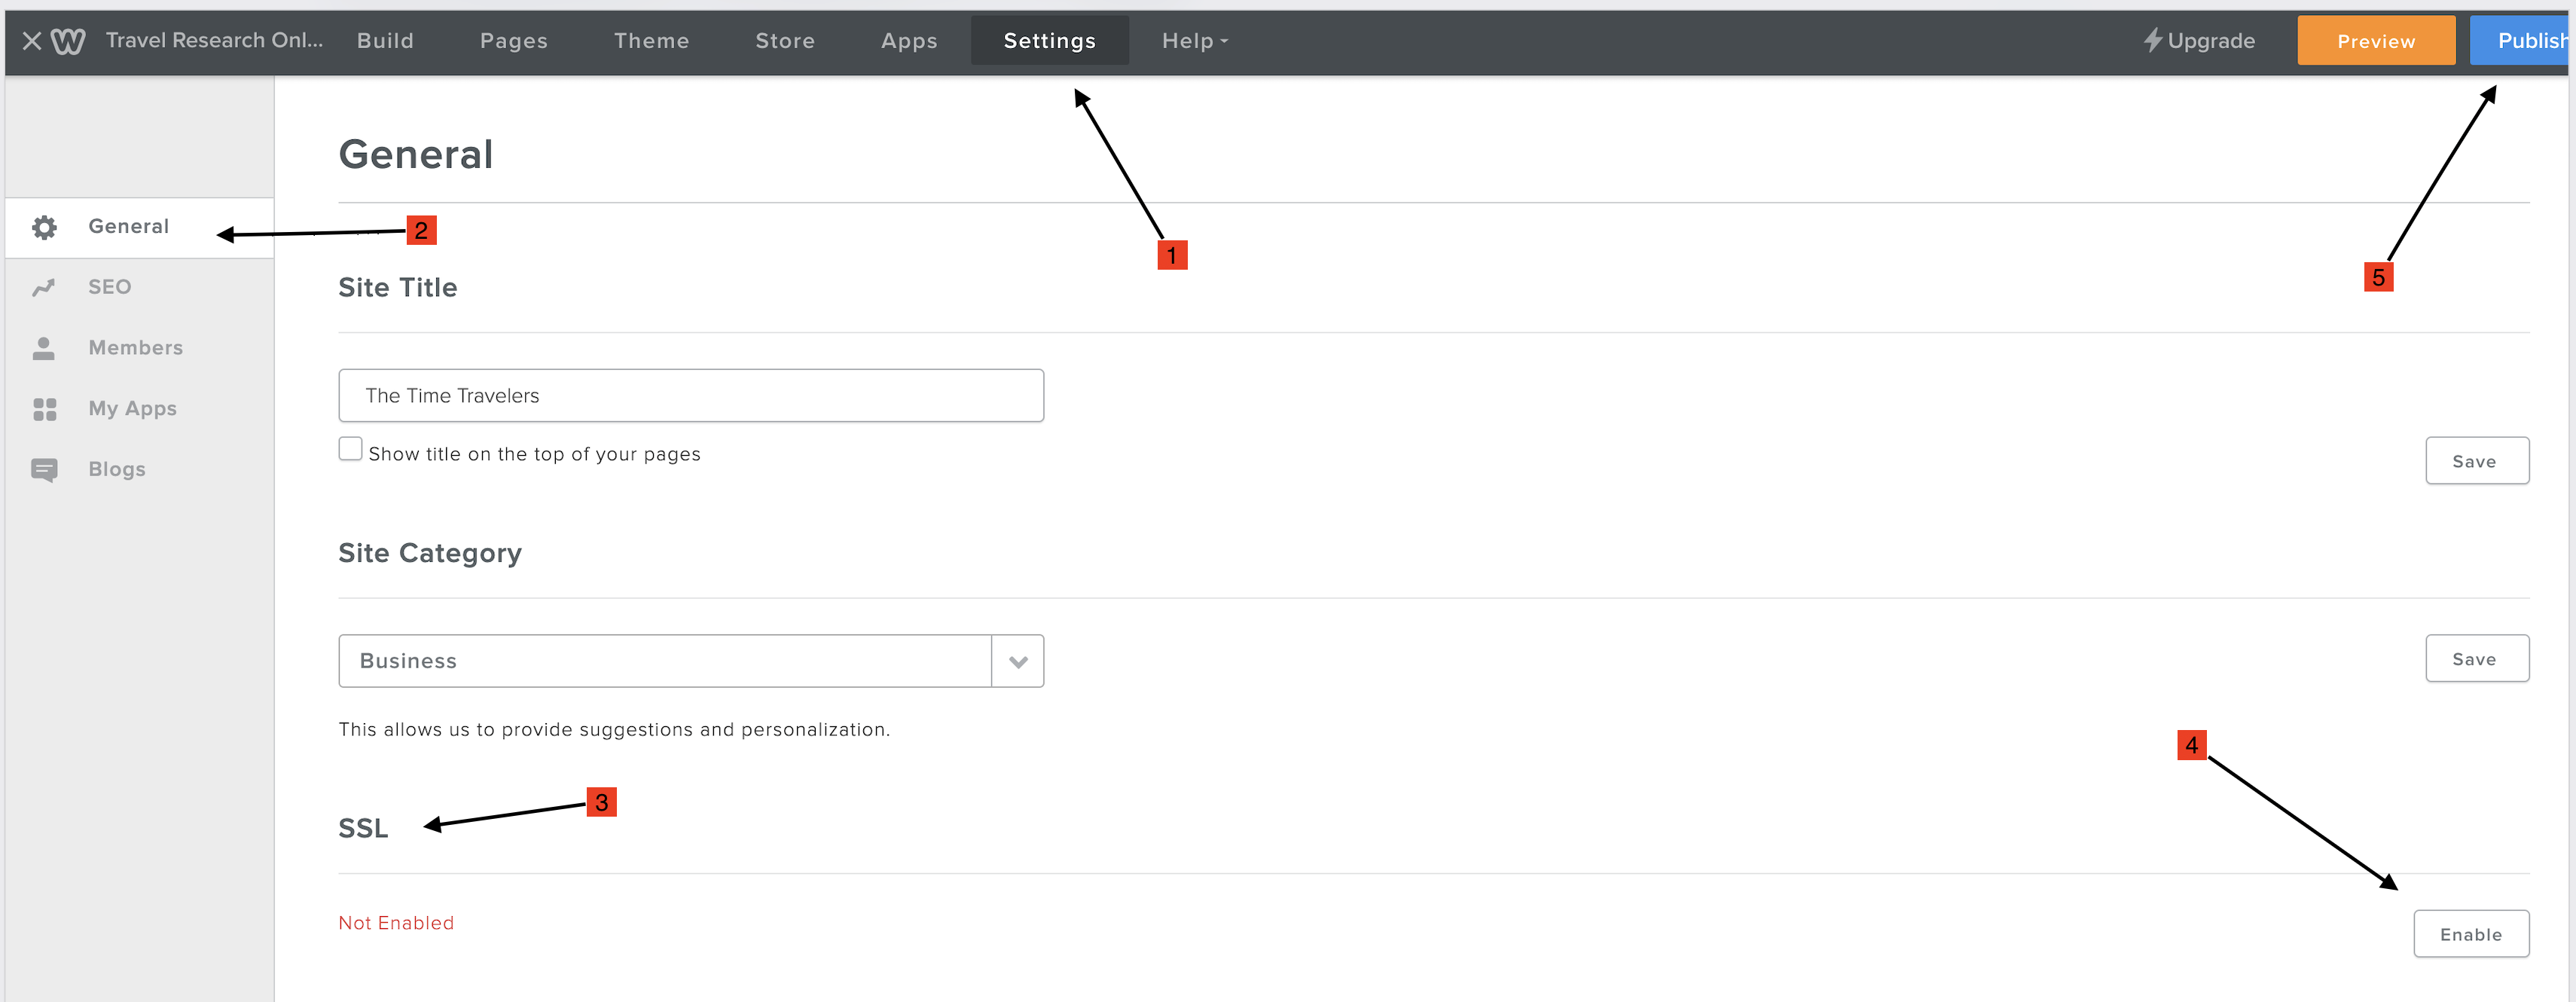Expand the Site Category dropdown arrow
The height and width of the screenshot is (1002, 2576).
[1017, 661]
